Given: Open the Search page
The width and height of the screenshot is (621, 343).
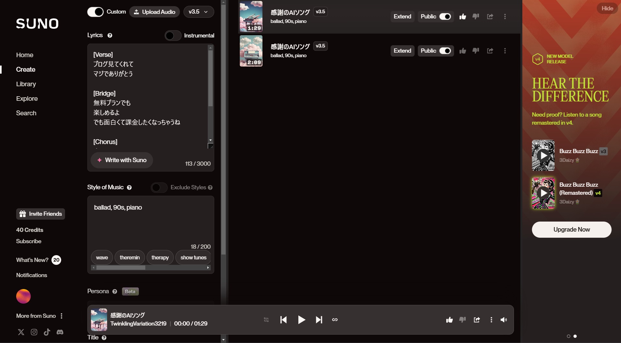Looking at the screenshot, I should point(26,113).
